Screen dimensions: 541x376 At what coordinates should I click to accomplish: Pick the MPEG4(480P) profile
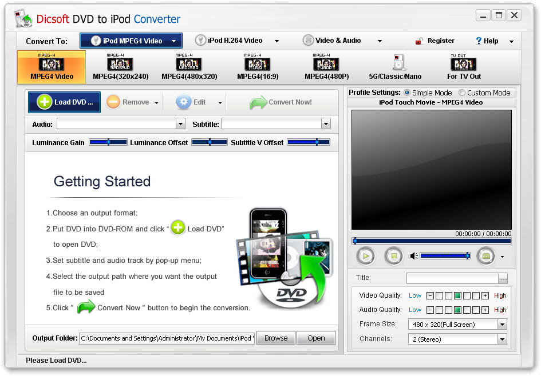point(326,67)
